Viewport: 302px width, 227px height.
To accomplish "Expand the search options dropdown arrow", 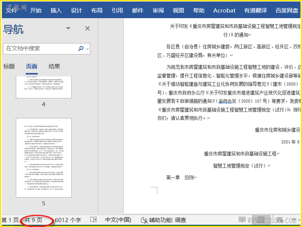I will tap(88, 49).
